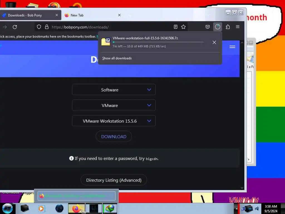
Task: Click the downloads progress toolbar icon
Action: (218, 27)
